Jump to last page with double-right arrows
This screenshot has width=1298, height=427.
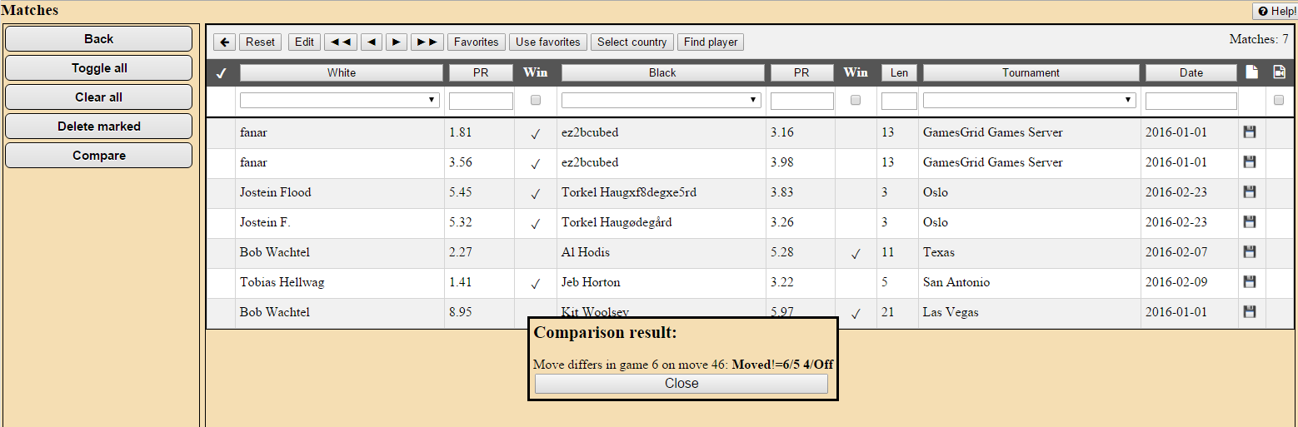coord(427,42)
